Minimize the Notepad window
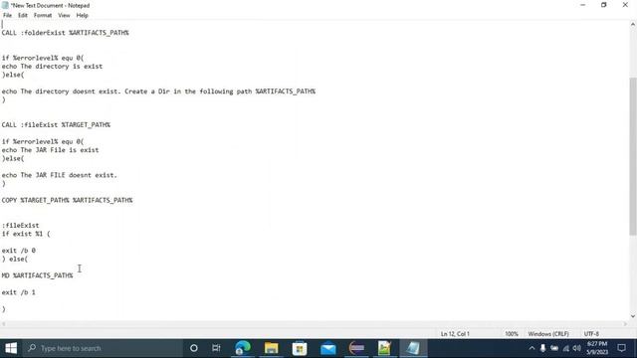Viewport: 637px width, 358px height. [x=582, y=5]
